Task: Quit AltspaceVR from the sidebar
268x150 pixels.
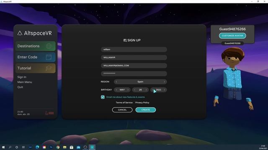Action: tap(20, 87)
